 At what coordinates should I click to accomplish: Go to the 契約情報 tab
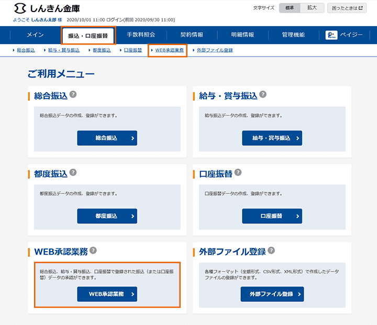pyautogui.click(x=192, y=35)
